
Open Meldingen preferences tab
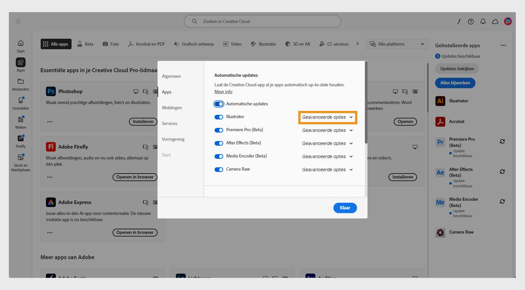click(172, 108)
